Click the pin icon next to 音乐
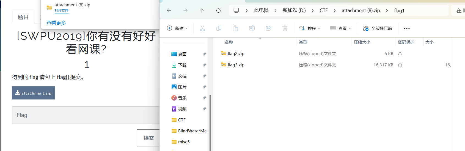The width and height of the screenshot is (465, 151). point(204,98)
